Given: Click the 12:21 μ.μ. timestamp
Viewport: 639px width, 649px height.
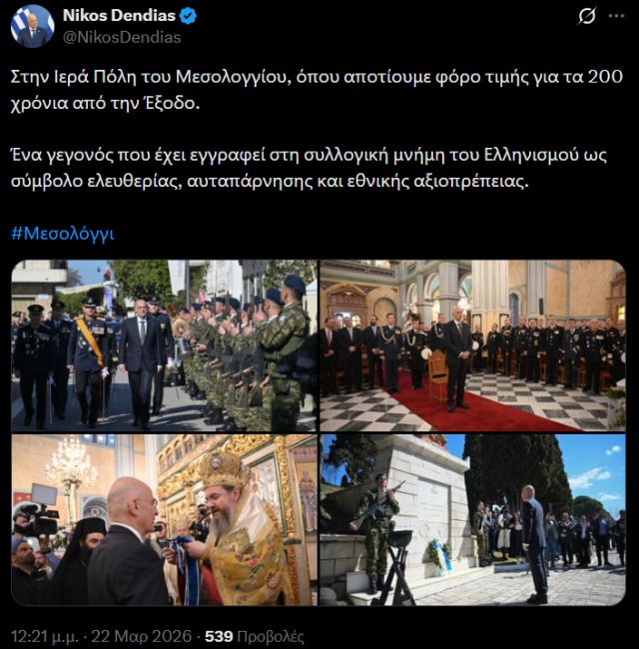Looking at the screenshot, I should click(44, 636).
